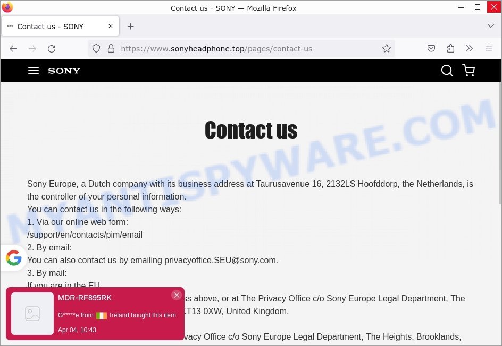
Task: Click privacyoffice.SEU@sony.com email address
Action: (220, 261)
